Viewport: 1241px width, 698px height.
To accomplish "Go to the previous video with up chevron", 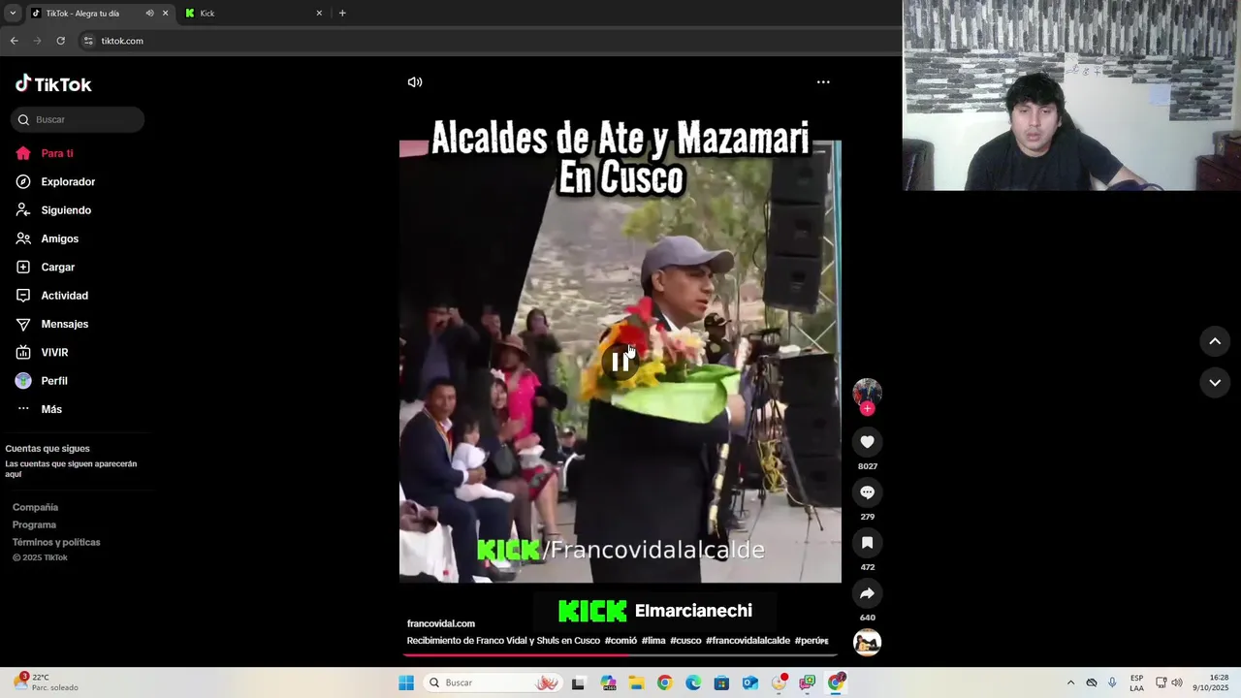I will click(1215, 341).
